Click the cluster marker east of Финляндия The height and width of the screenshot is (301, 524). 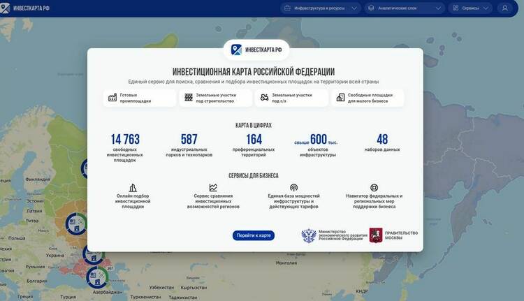tap(85, 168)
